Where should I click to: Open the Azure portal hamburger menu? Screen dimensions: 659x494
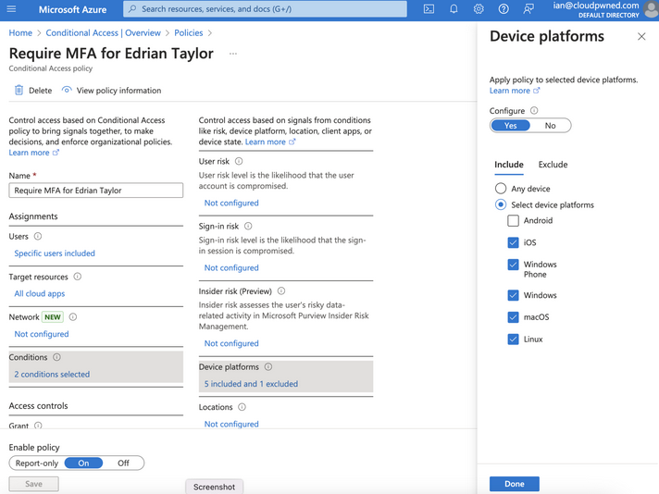[x=11, y=9]
